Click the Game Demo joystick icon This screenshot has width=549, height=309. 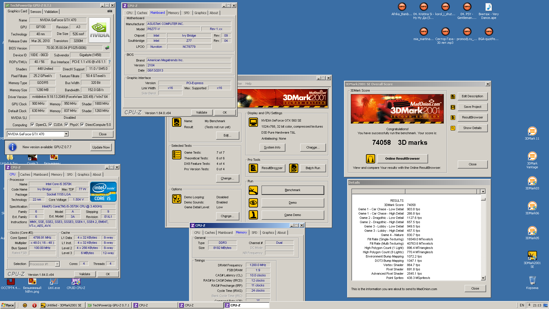click(x=253, y=215)
